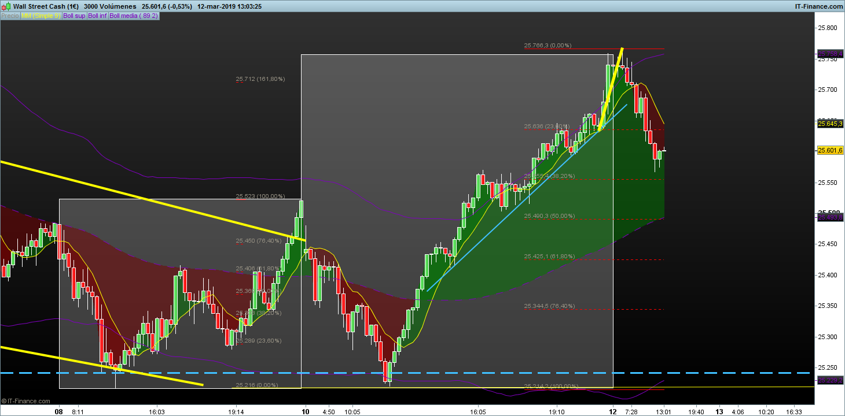
Task: Open the Boll sup indicator label
Action: click(x=74, y=16)
